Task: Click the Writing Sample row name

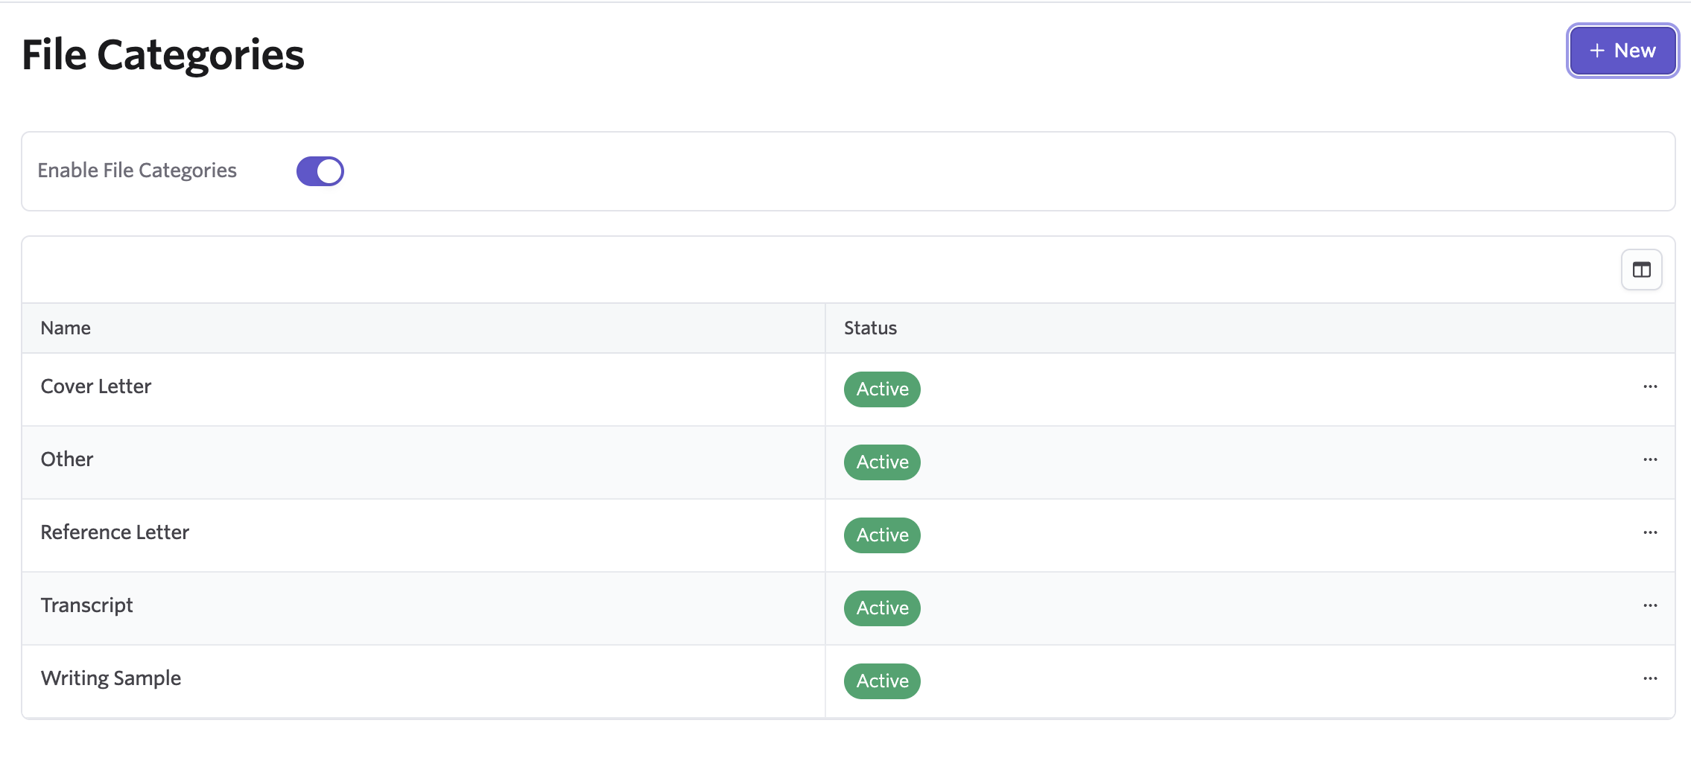Action: (111, 678)
